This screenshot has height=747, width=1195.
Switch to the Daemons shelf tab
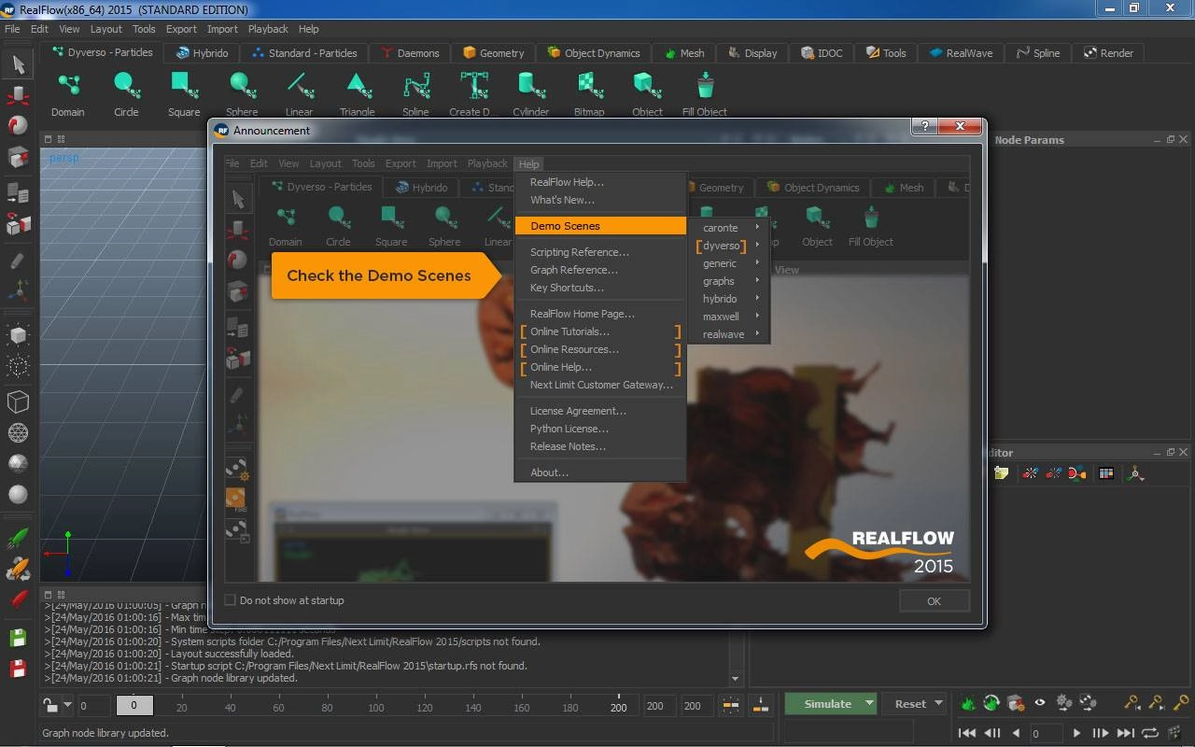tap(410, 53)
